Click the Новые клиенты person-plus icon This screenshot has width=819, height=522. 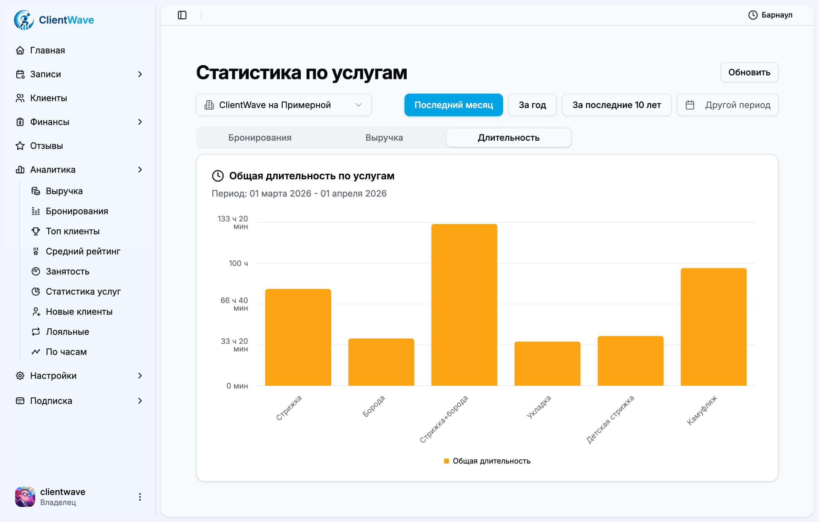36,312
